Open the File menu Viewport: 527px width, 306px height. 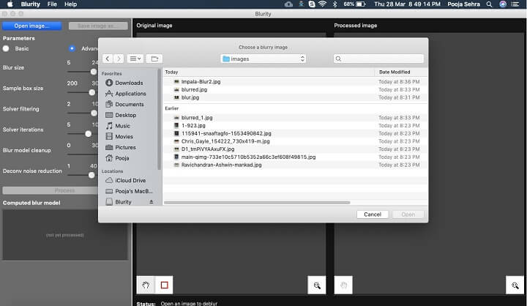52,4
